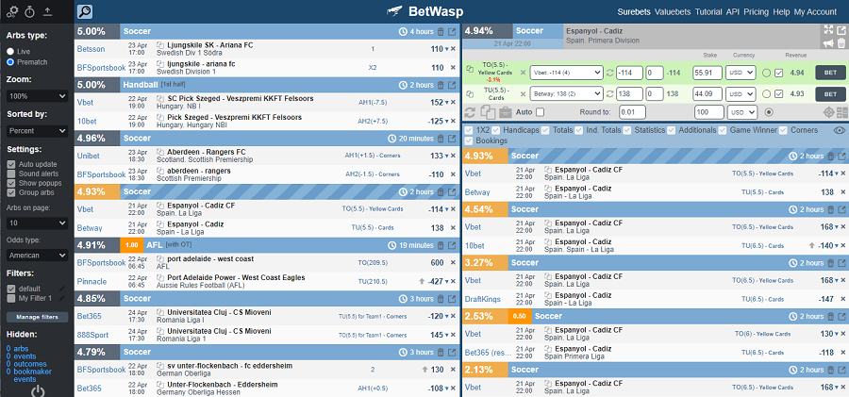849x397 pixels.
Task: Refresh the Betway 138 odds
Action: pos(609,93)
